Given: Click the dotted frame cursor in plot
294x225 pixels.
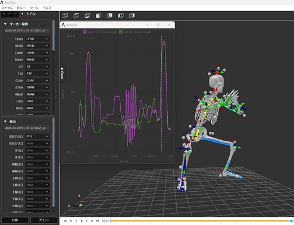Looking at the screenshot, I should coord(161,94).
